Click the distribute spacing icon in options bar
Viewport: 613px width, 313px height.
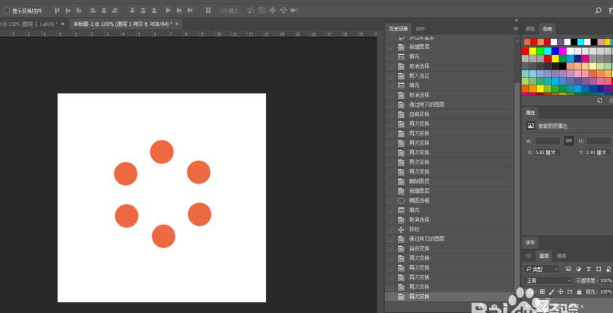pos(208,10)
